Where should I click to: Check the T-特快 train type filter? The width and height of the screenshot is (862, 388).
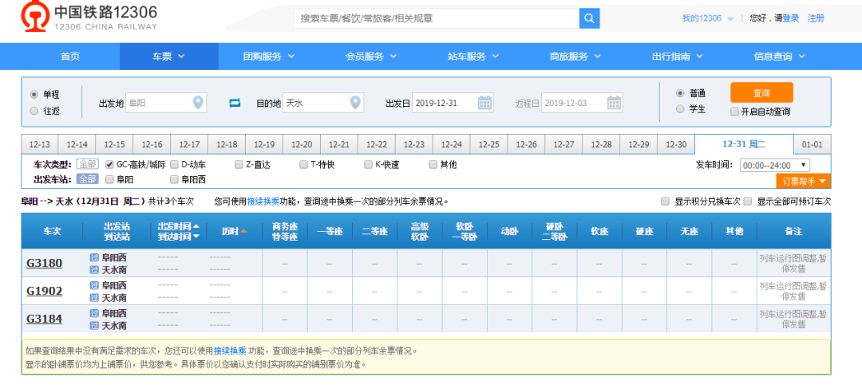pyautogui.click(x=303, y=164)
